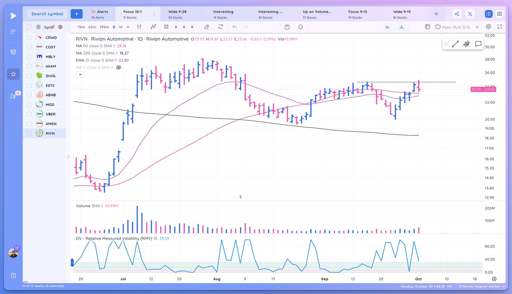Image resolution: width=512 pixels, height=294 pixels.
Task: Open the radar scanner sidebar icon
Action: tap(13, 52)
